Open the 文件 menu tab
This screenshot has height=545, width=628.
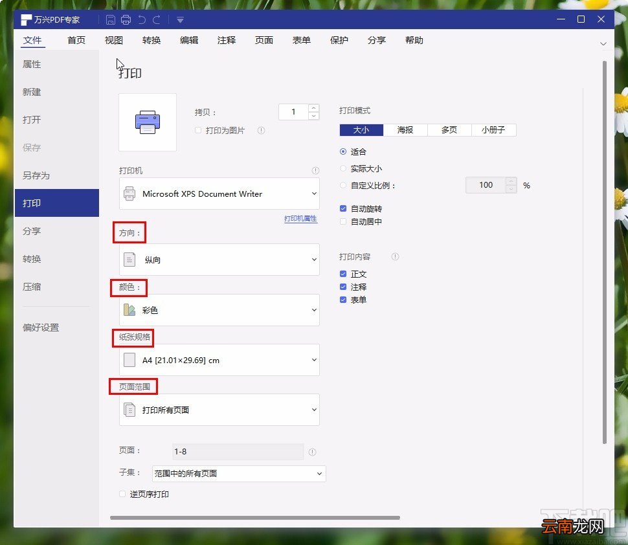[x=32, y=40]
